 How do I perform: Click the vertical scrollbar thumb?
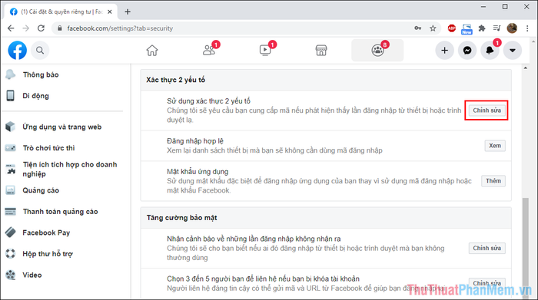525,248
